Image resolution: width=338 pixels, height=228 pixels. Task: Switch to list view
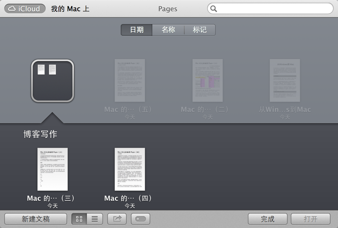(x=95, y=219)
